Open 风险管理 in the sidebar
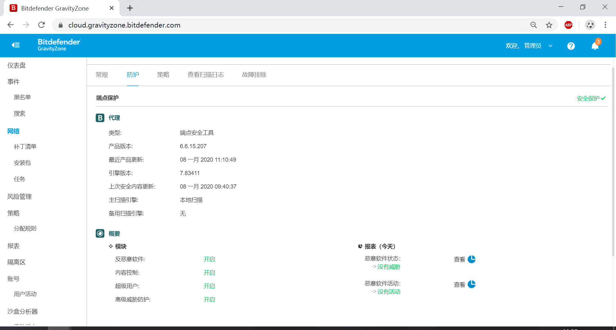This screenshot has width=616, height=330. (19, 197)
